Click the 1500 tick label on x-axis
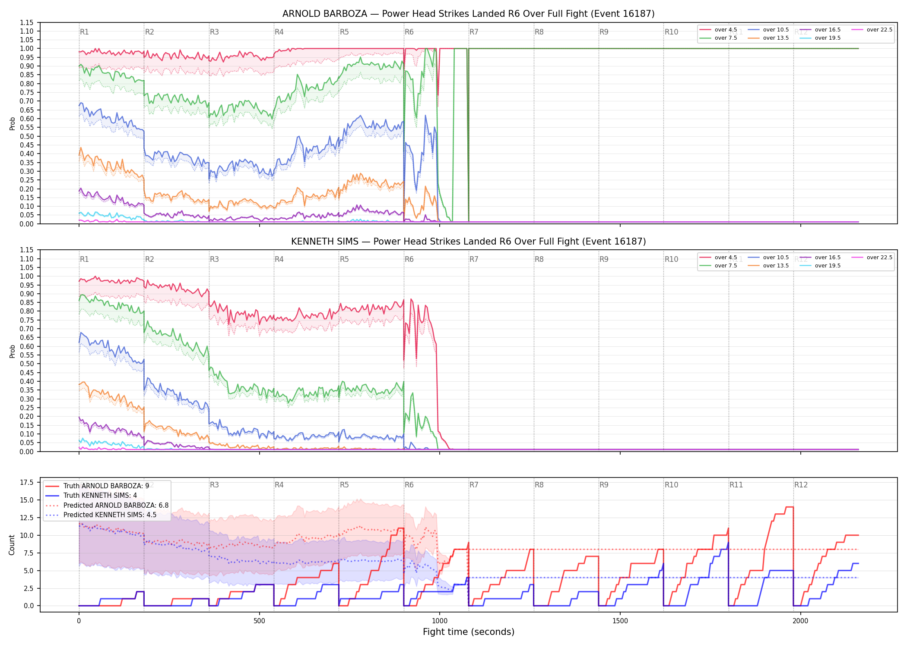Viewport: 907px width, 647px height. point(620,621)
